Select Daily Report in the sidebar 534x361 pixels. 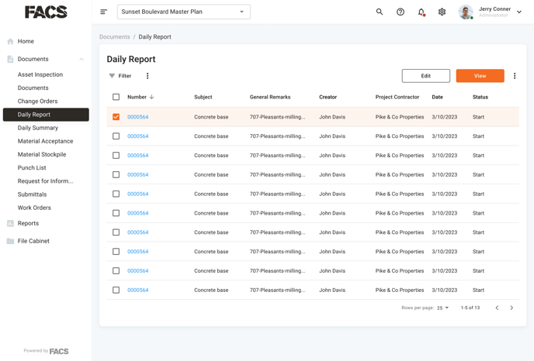(x=46, y=115)
